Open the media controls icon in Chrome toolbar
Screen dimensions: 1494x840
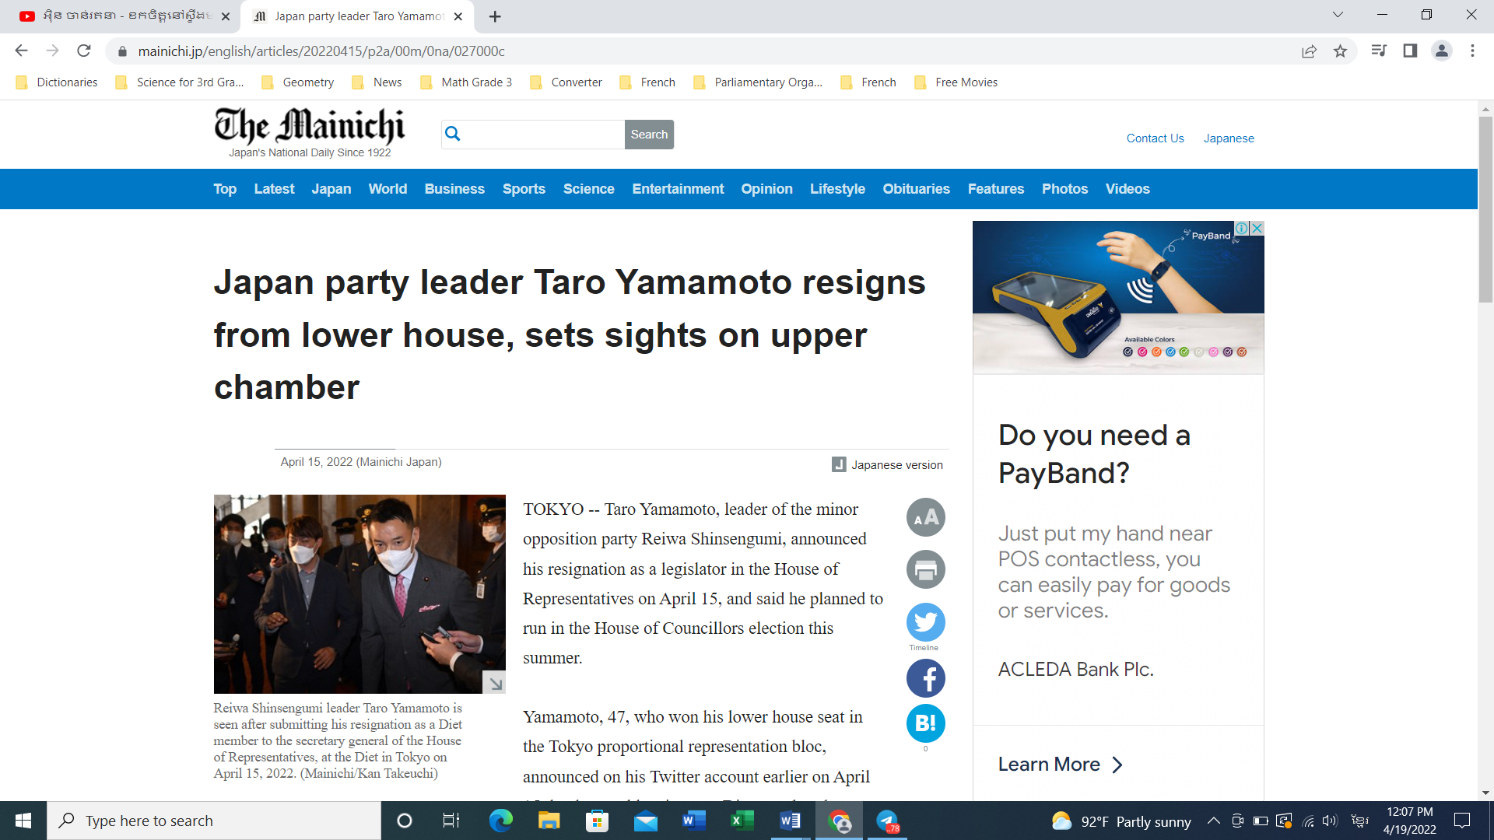pos(1379,51)
